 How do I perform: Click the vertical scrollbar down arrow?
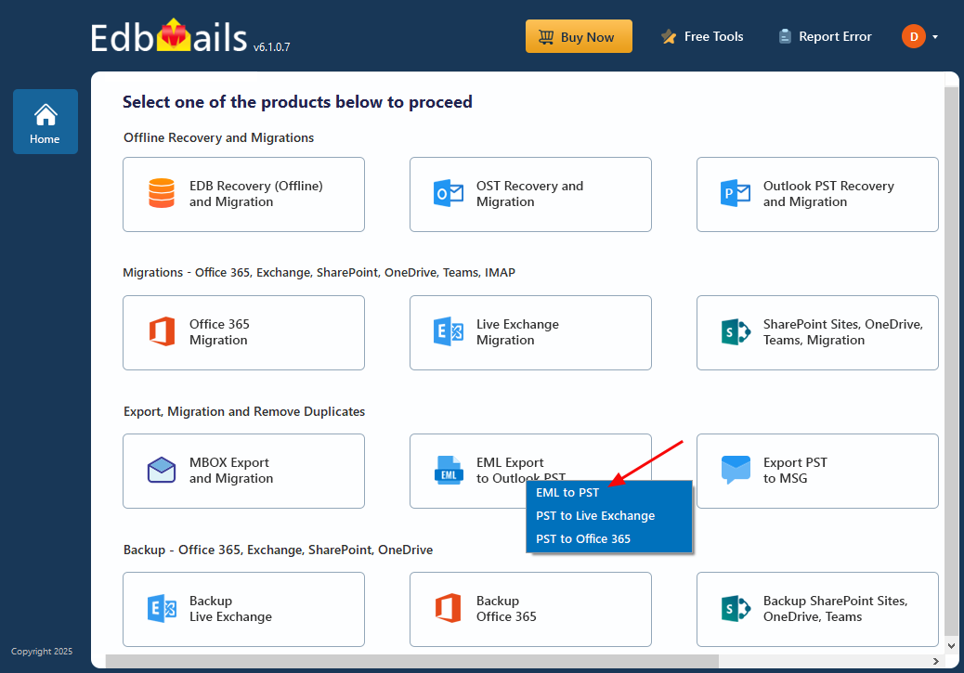click(951, 646)
